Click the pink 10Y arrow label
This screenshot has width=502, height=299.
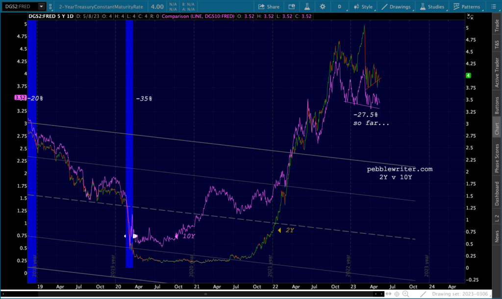[185, 236]
